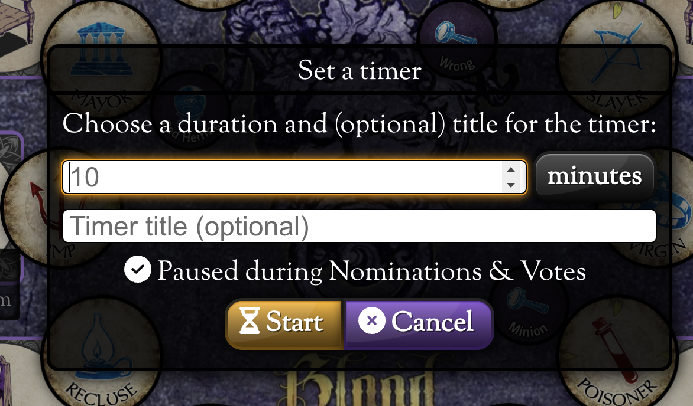This screenshot has height=406, width=693.
Task: Focus the timer duration number field
Action: (284, 177)
